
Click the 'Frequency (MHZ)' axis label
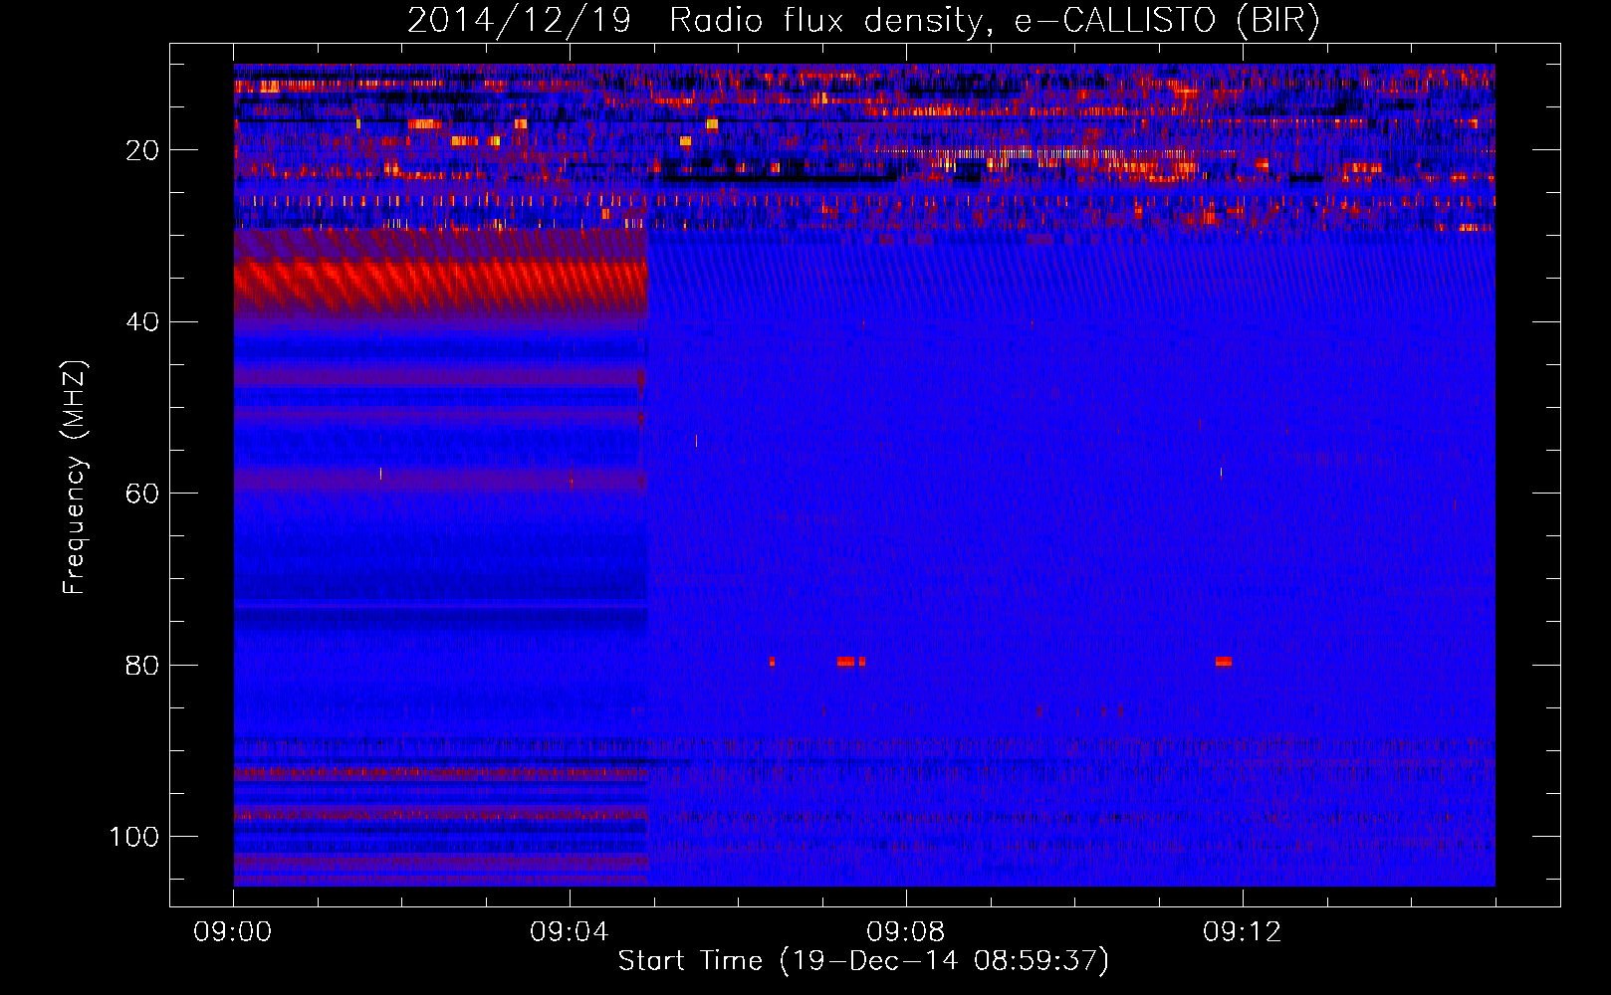coord(75,478)
